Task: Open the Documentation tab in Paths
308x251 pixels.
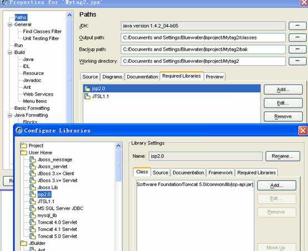Action: click(x=142, y=77)
